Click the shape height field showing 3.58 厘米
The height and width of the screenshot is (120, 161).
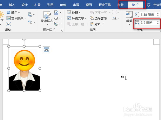tap(148, 14)
